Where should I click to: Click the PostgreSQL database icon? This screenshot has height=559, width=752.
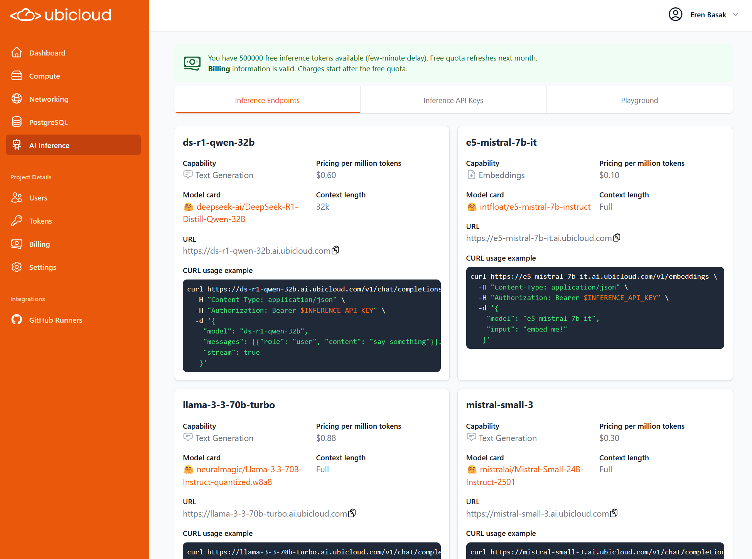tap(17, 122)
